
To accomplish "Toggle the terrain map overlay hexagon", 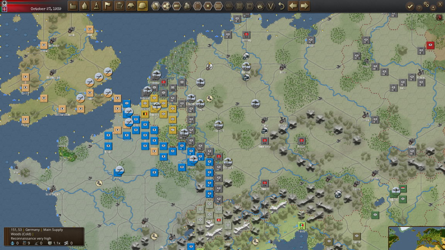I will 156,6.
